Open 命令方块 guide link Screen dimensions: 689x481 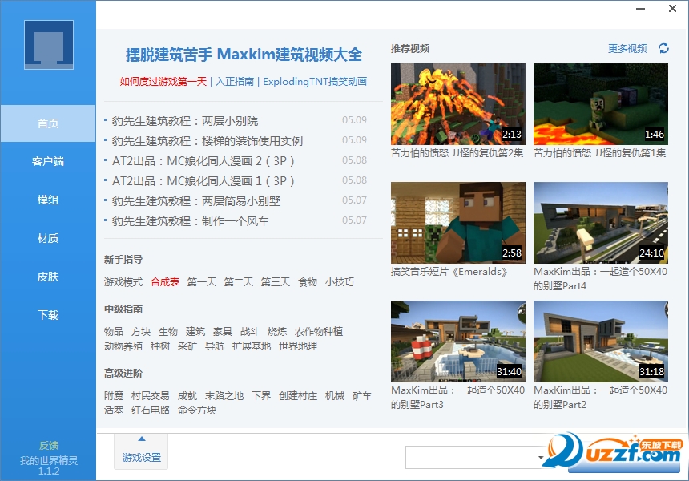click(197, 410)
